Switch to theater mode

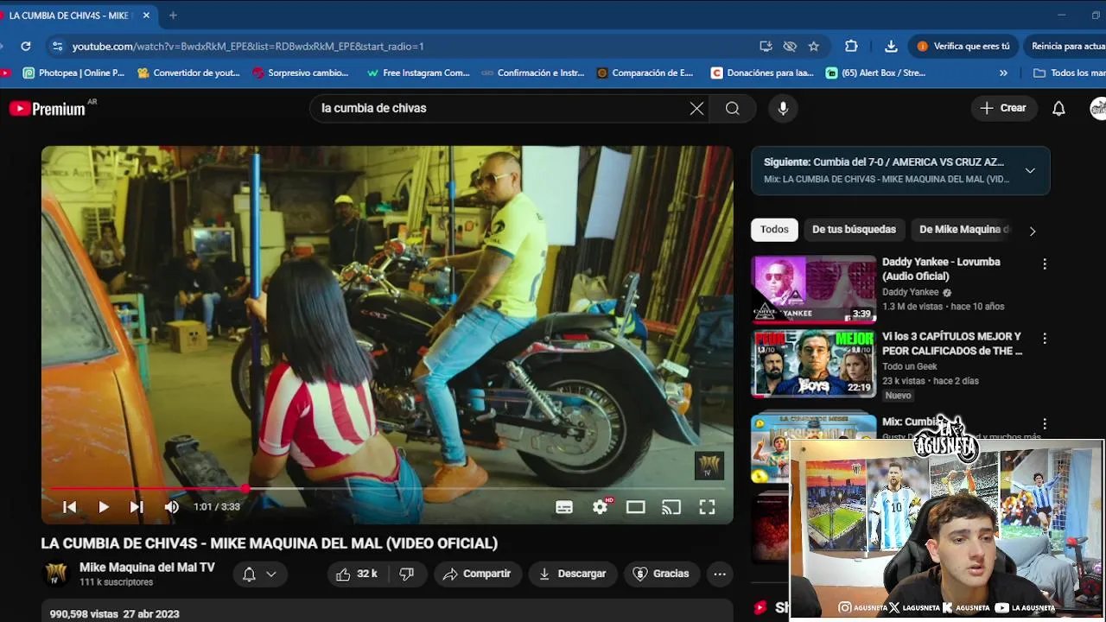636,507
